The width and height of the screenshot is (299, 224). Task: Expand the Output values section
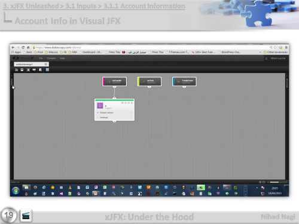114,113
